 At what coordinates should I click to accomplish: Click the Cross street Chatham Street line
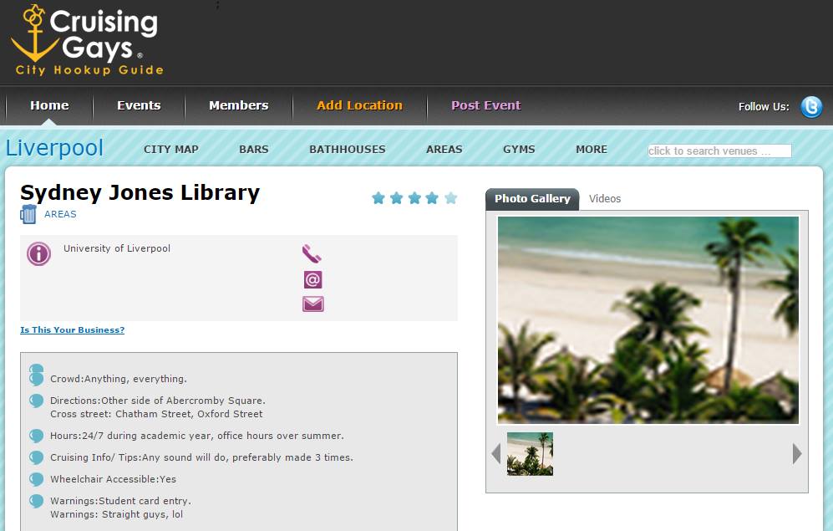point(156,414)
